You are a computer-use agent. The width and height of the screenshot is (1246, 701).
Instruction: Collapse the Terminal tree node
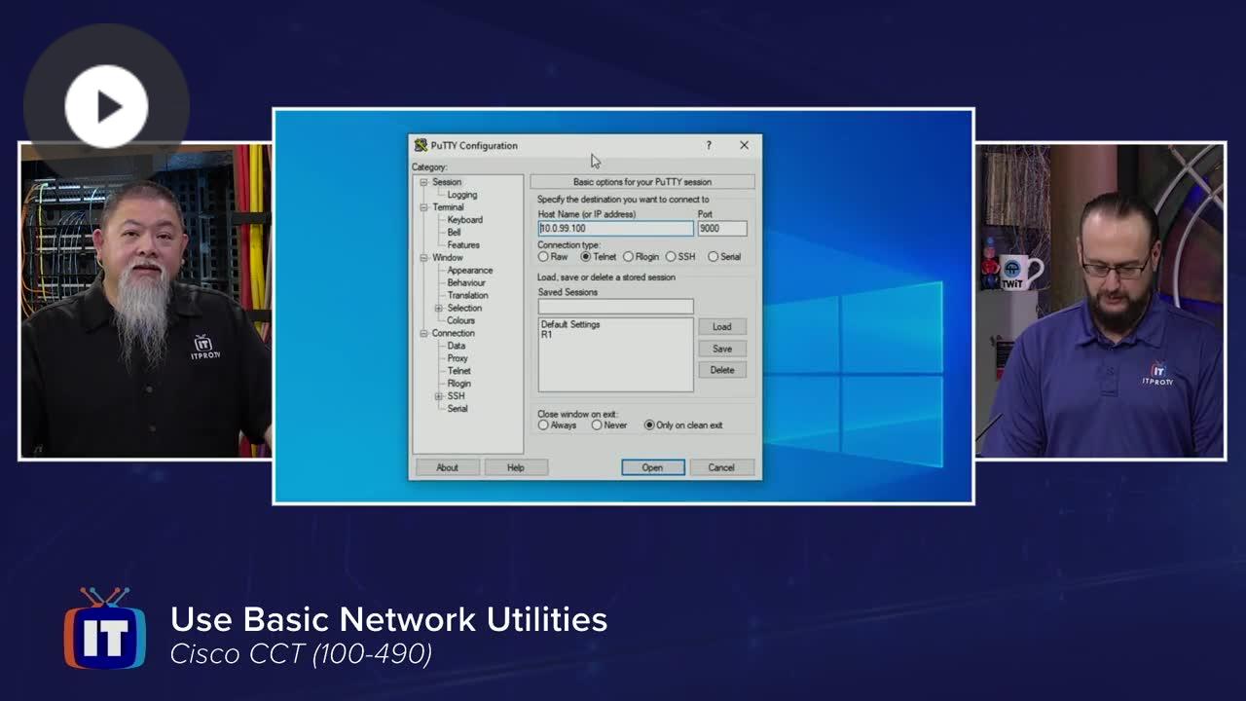[x=424, y=207]
